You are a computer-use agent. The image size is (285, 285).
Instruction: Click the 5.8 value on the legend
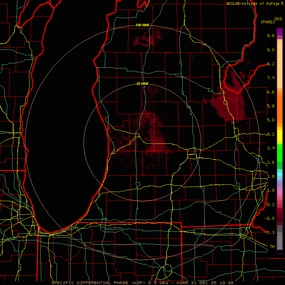tap(271, 106)
